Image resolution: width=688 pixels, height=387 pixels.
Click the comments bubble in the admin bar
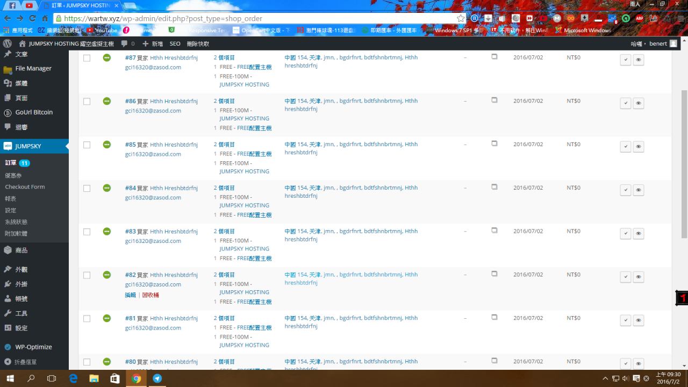pos(128,44)
